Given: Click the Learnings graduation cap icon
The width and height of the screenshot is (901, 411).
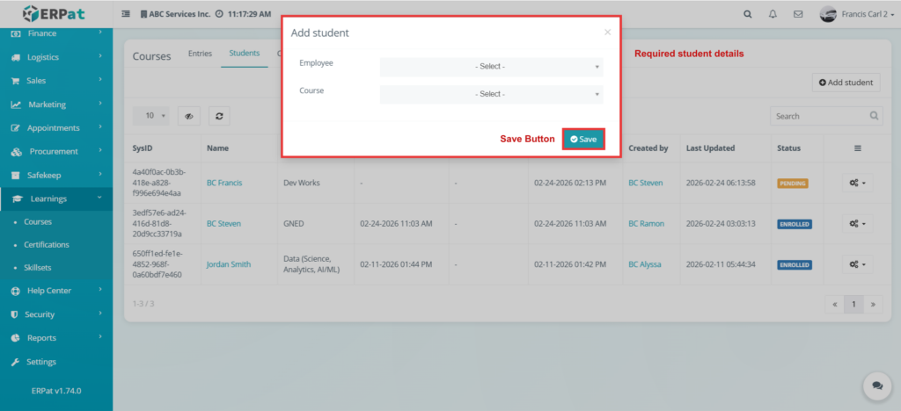Looking at the screenshot, I should tap(18, 198).
